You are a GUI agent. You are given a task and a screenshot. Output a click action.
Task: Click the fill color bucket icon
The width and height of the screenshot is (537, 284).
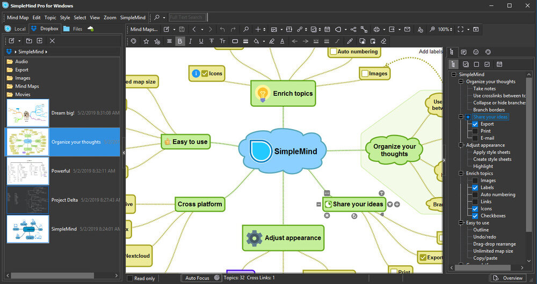[x=256, y=41]
